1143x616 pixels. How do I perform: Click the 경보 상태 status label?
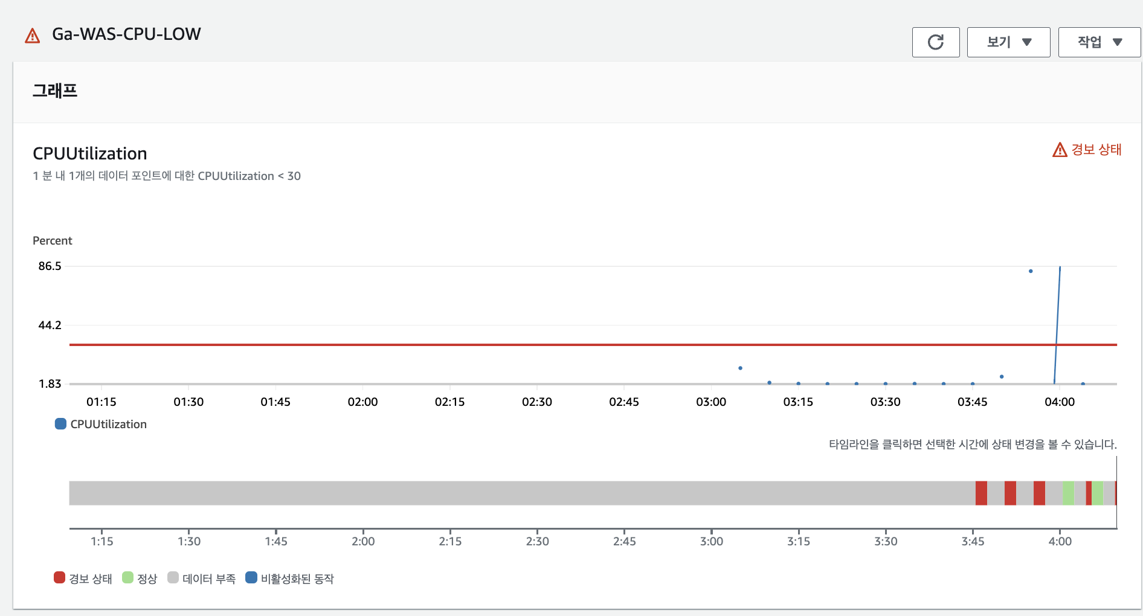[x=1096, y=150]
